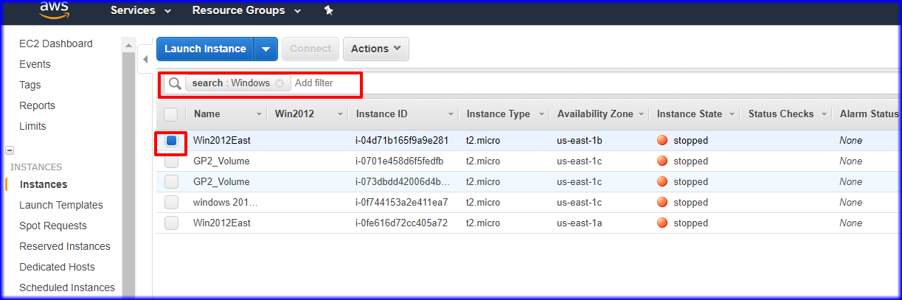Click the pin shortcut icon in top bar
Viewport: 902px width, 300px height.
329,10
